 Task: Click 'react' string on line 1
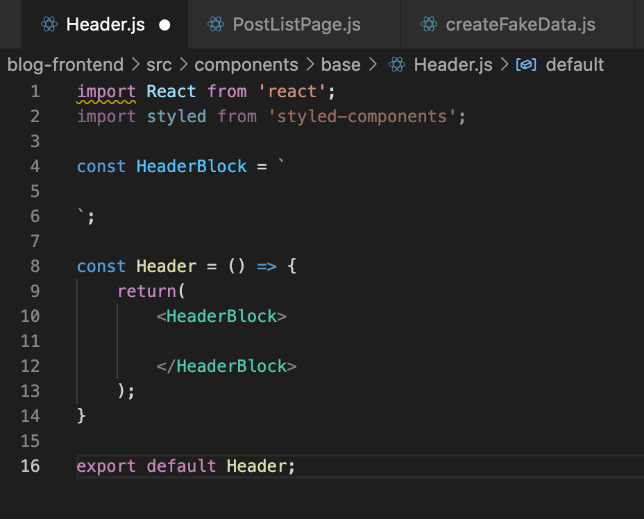pyautogui.click(x=292, y=91)
